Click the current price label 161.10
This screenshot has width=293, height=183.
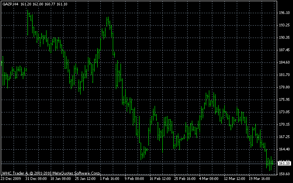(284, 164)
